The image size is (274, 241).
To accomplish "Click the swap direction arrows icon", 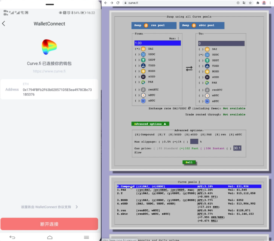I will click(x=189, y=69).
